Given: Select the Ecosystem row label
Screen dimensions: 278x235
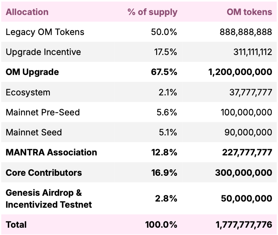Looking at the screenshot, I should 28,92.
